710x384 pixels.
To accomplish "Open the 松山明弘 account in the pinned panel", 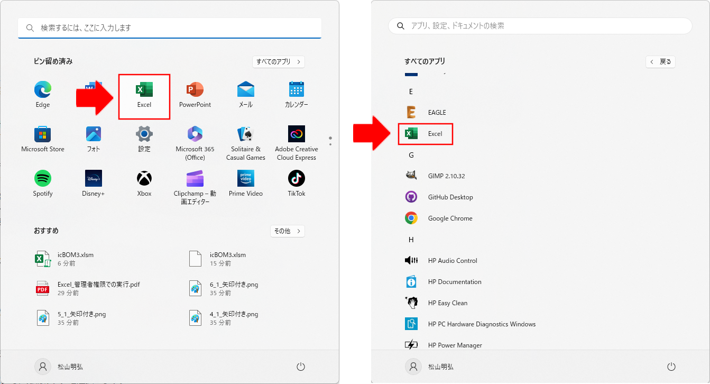I will click(x=59, y=367).
